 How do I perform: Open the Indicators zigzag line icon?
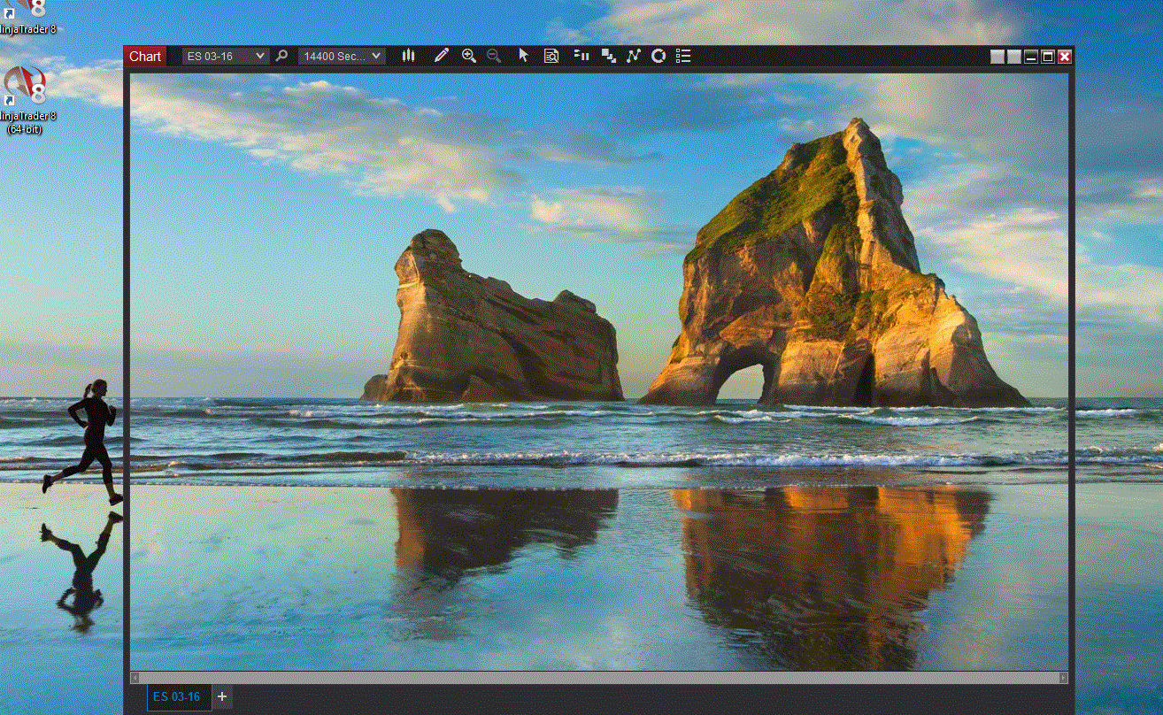pos(633,56)
